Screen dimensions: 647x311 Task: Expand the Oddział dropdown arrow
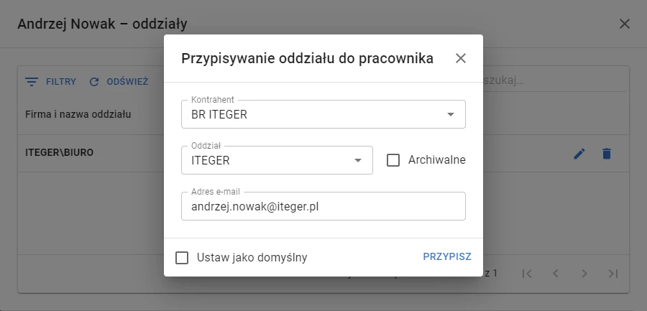(358, 160)
